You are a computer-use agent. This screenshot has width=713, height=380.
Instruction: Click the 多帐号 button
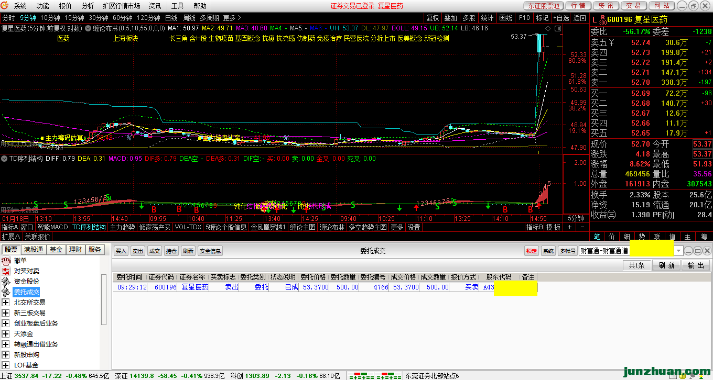567,251
